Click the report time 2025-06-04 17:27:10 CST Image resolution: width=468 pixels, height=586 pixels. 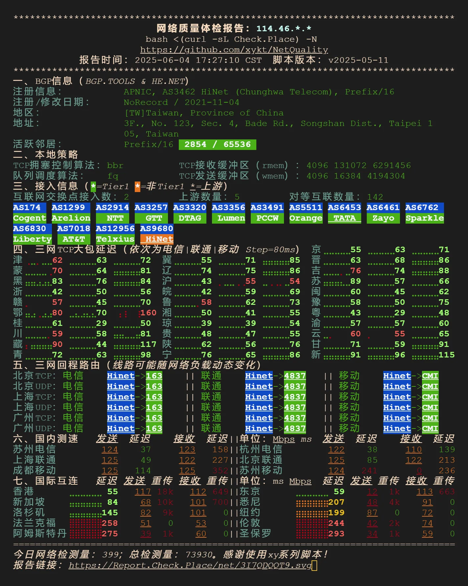tap(198, 60)
